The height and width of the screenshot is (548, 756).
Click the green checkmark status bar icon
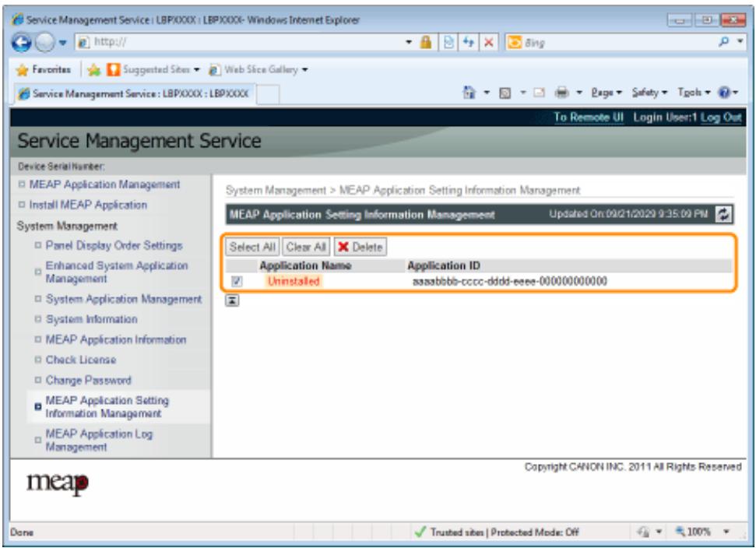420,532
